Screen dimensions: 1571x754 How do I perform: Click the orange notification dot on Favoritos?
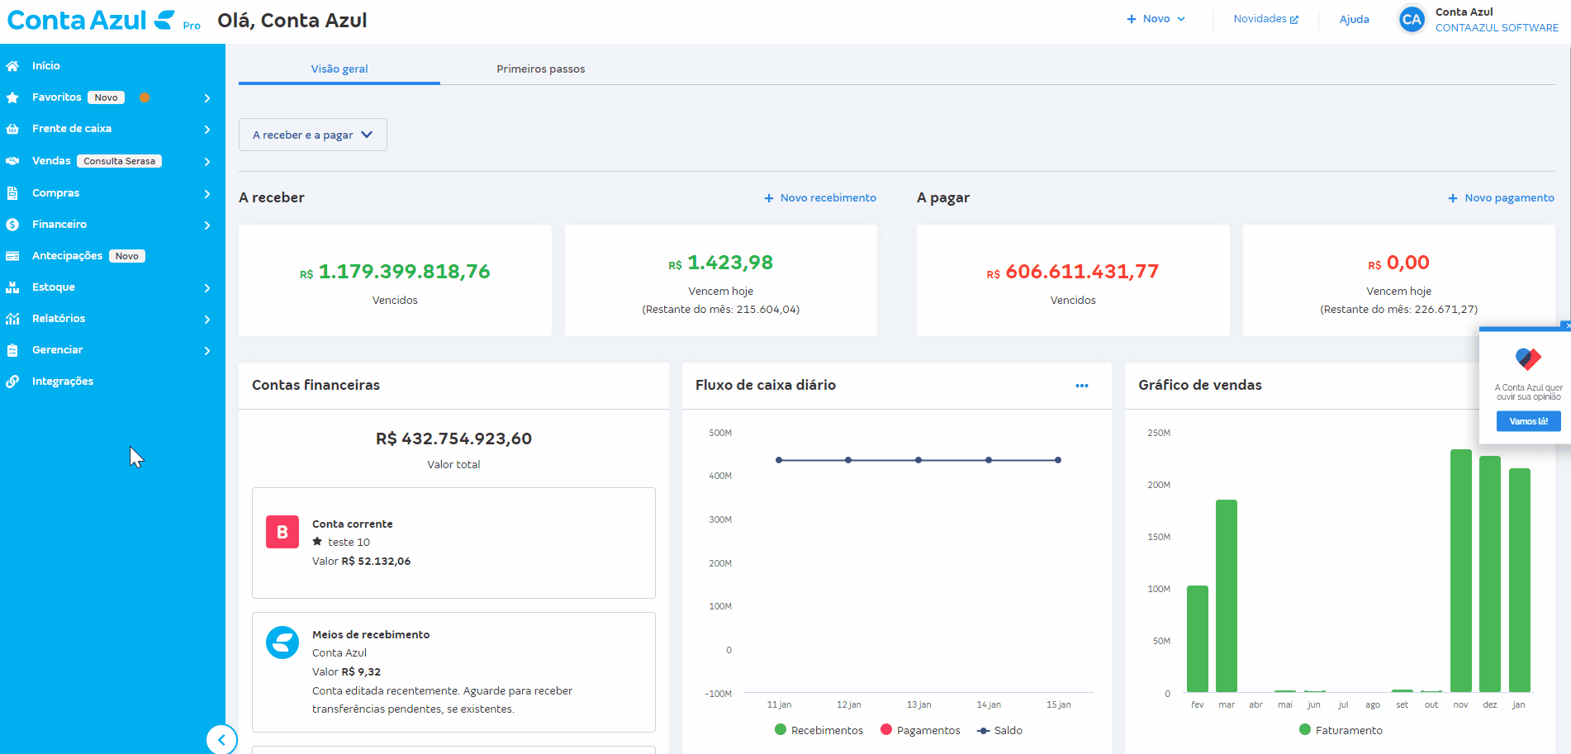pyautogui.click(x=145, y=97)
